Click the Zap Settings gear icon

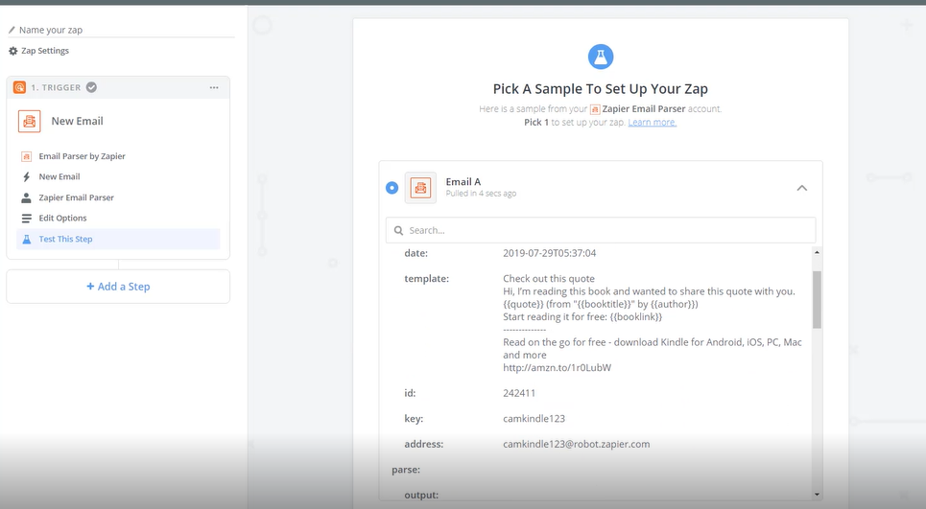tap(13, 51)
